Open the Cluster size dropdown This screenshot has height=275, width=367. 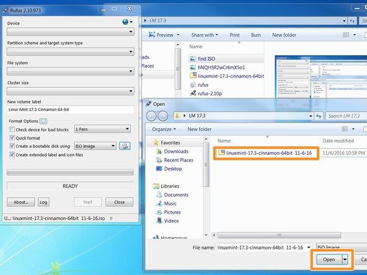point(71,91)
